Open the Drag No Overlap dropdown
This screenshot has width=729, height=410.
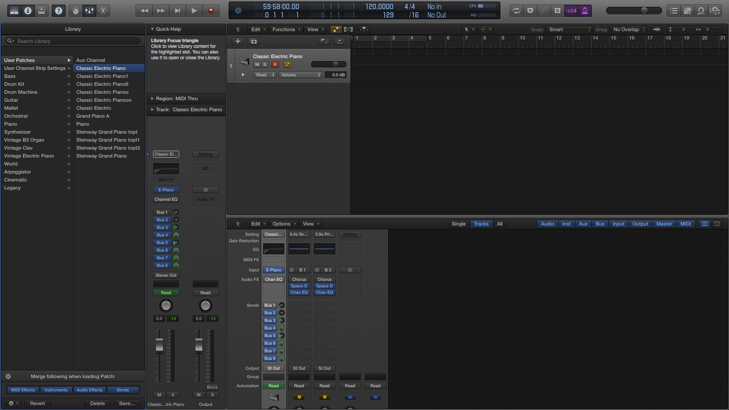(629, 29)
